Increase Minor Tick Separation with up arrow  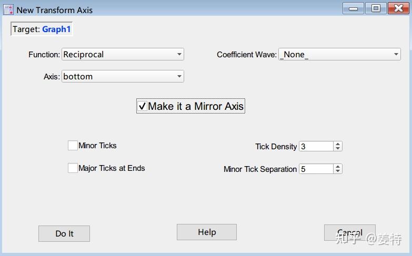click(x=338, y=166)
